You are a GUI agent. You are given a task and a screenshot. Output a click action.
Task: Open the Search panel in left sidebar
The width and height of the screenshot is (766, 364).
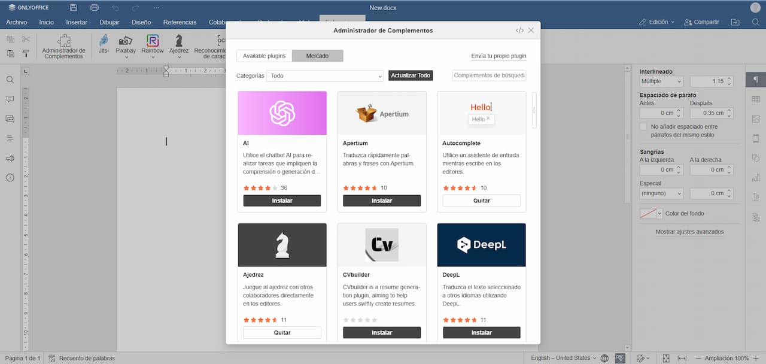(x=10, y=80)
